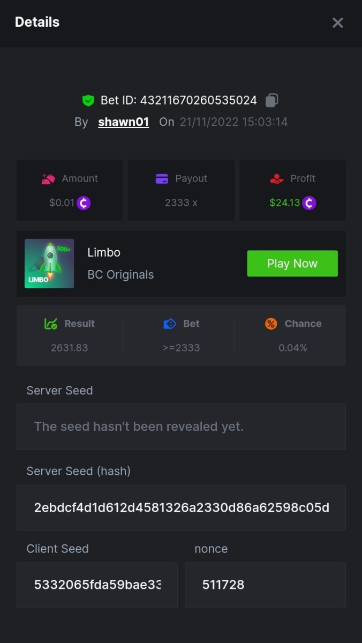Click the green $24.13 profit value

pos(285,203)
